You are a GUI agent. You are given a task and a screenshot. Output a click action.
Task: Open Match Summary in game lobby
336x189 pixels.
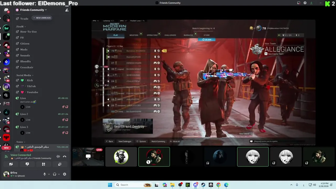click(158, 141)
